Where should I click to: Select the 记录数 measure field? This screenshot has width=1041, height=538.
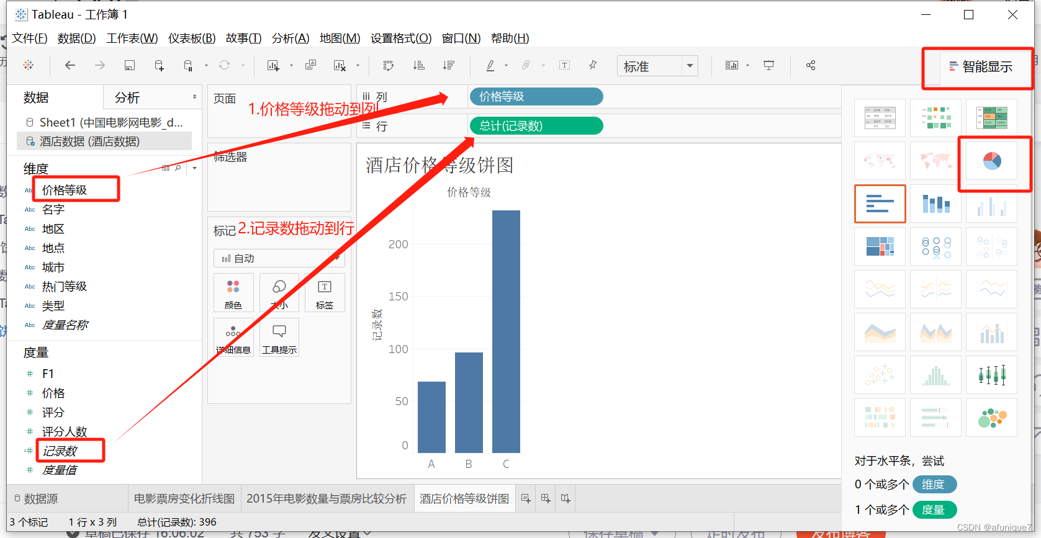[60, 451]
